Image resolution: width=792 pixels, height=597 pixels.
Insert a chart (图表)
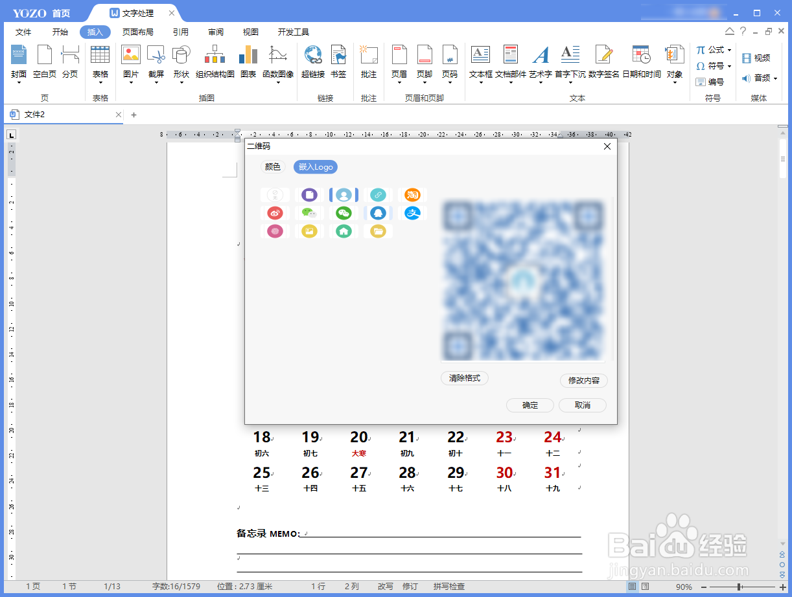(248, 63)
